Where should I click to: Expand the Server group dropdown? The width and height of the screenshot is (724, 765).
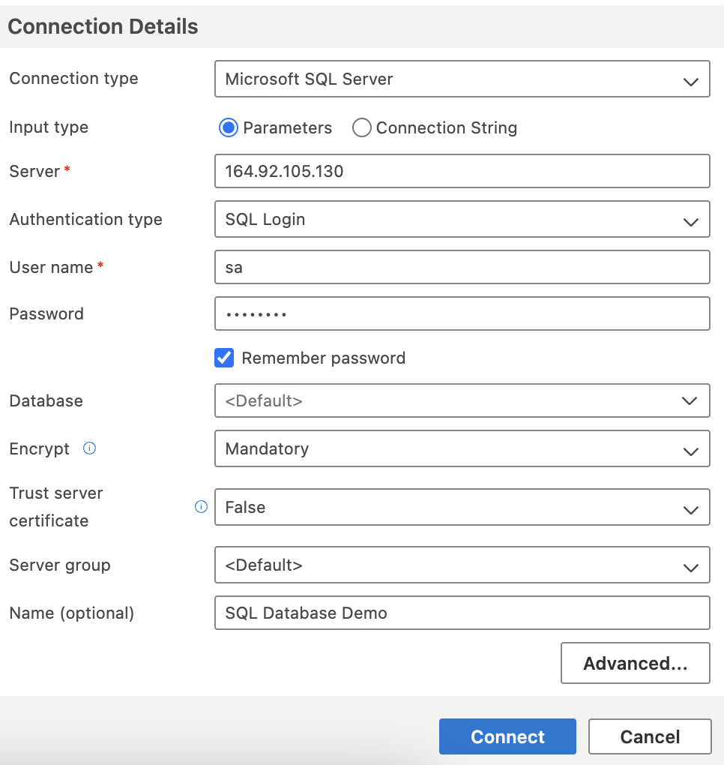(462, 565)
